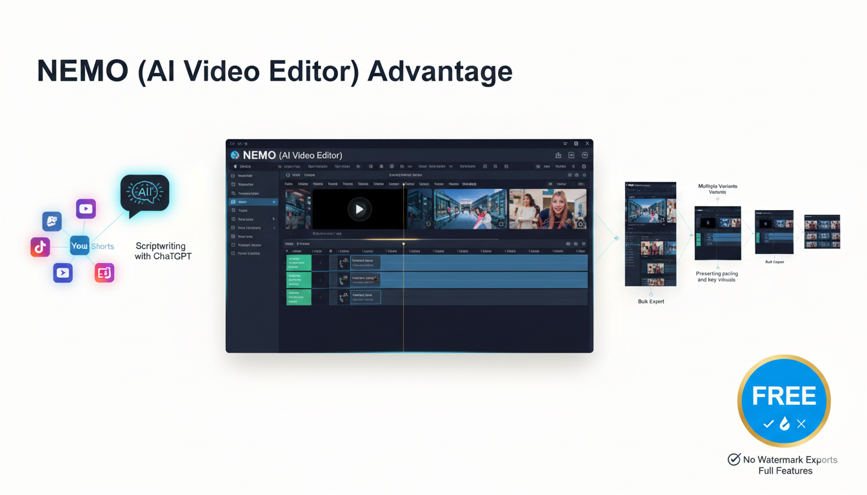Click the Scriptwriting with ChatGPT label
Image resolution: width=867 pixels, height=495 pixels.
click(163, 251)
